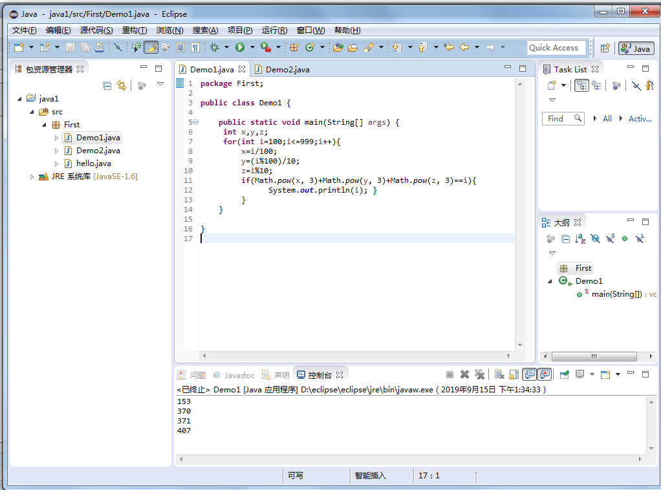Click Next Annotation icon in toolbar
This screenshot has width=661, height=490.
click(x=396, y=47)
